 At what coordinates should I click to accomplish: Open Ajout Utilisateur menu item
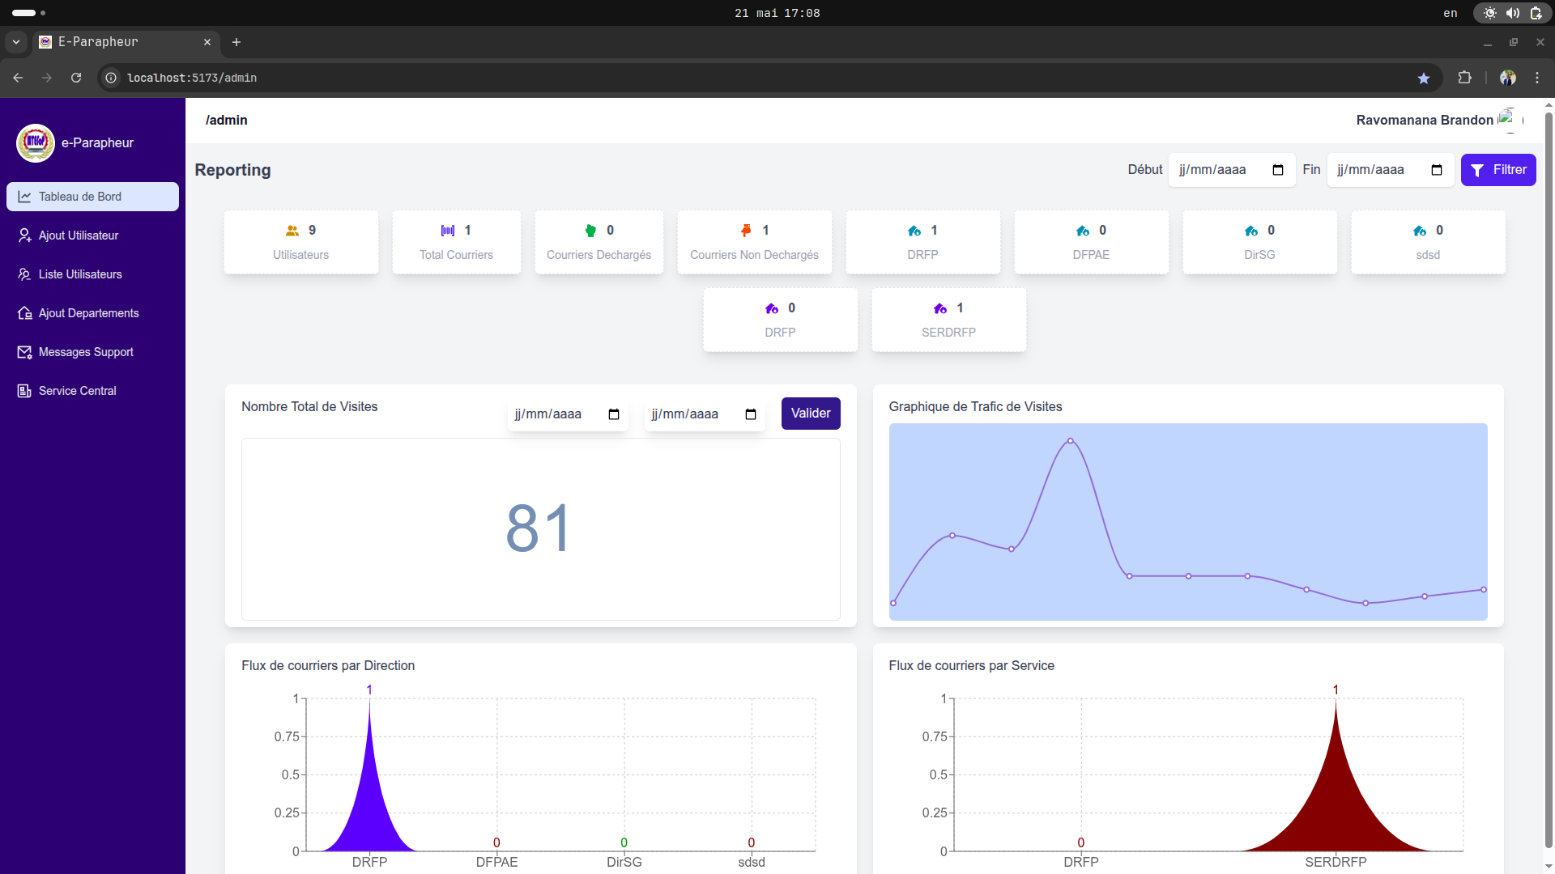(79, 235)
